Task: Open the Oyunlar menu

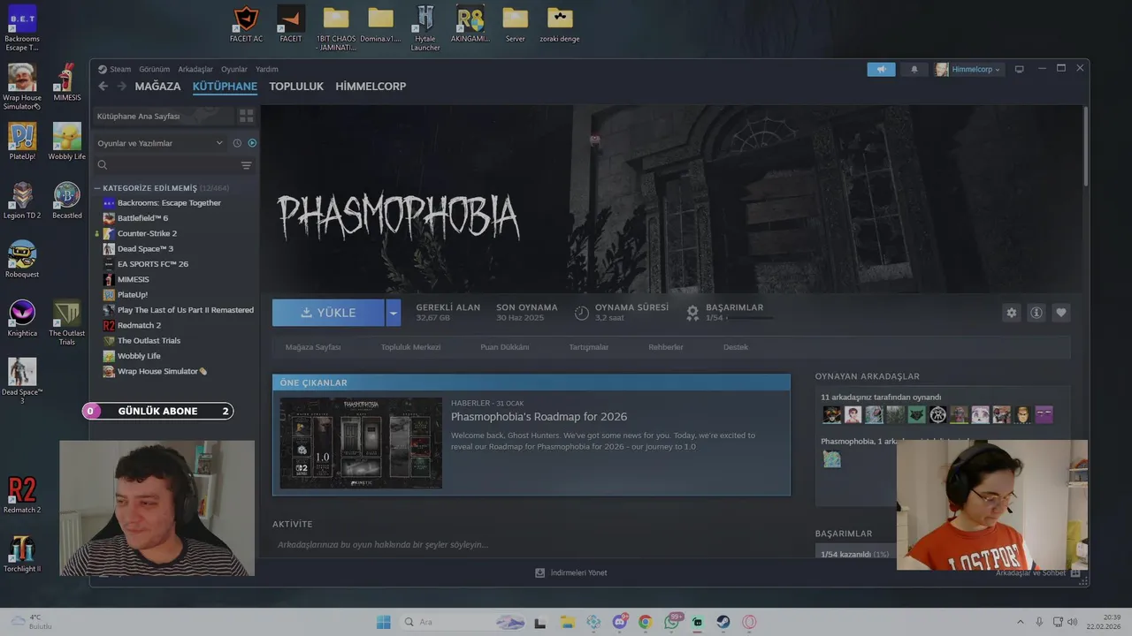Action: [234, 69]
